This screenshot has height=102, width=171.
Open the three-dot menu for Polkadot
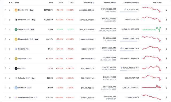pos(166,78)
